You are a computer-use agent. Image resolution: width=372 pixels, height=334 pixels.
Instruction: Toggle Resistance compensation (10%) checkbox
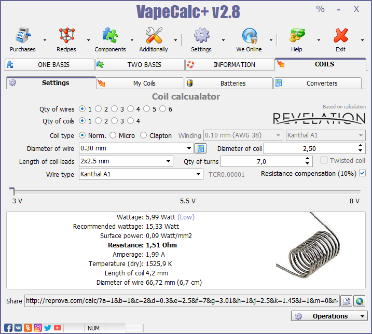[x=362, y=173]
